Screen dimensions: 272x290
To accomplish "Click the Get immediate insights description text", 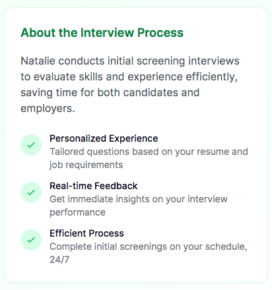I will click(x=139, y=206).
